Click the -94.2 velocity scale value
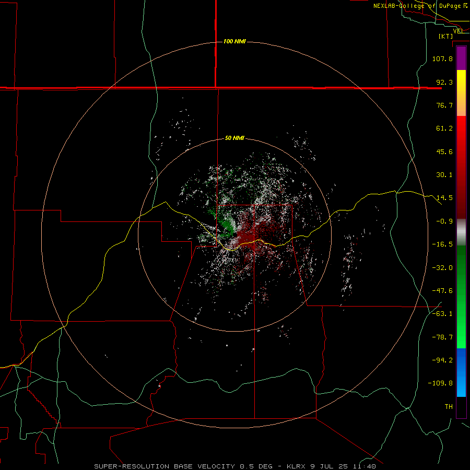470x470 pixels. point(442,360)
